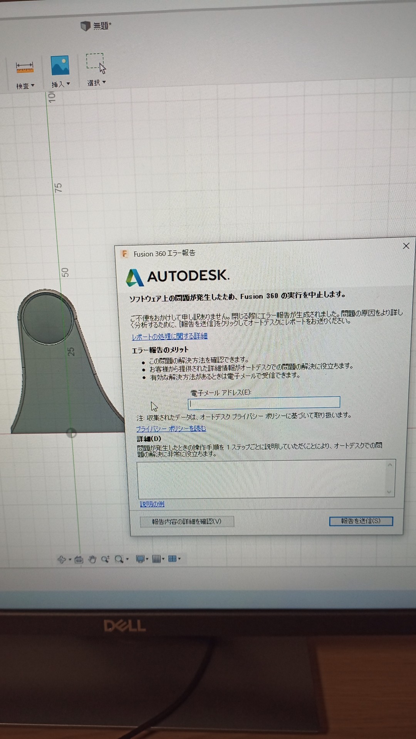Click the sketch origin point in canvas
Image resolution: width=416 pixels, height=739 pixels.
click(71, 433)
